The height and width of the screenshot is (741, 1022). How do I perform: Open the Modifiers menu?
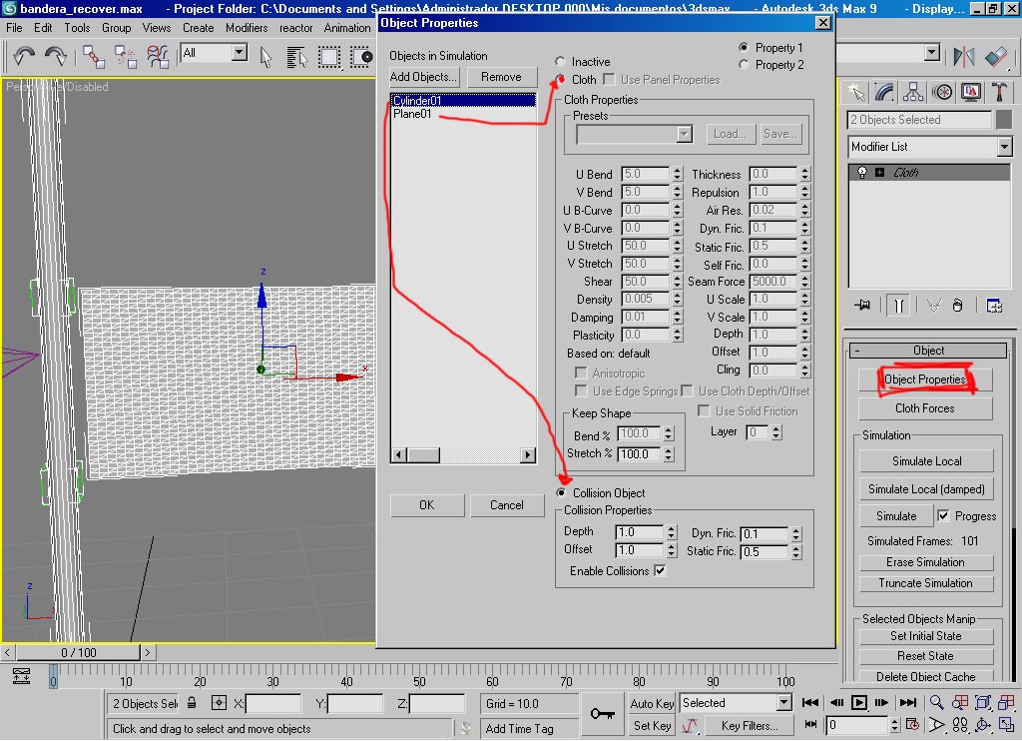pos(247,27)
